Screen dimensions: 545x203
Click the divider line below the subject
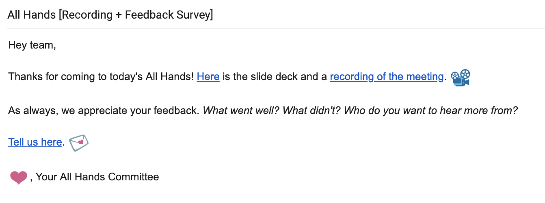276,29
